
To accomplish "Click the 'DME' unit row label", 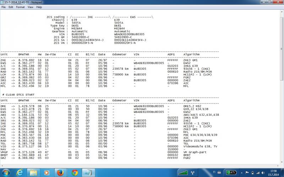I will coord(3,106).
